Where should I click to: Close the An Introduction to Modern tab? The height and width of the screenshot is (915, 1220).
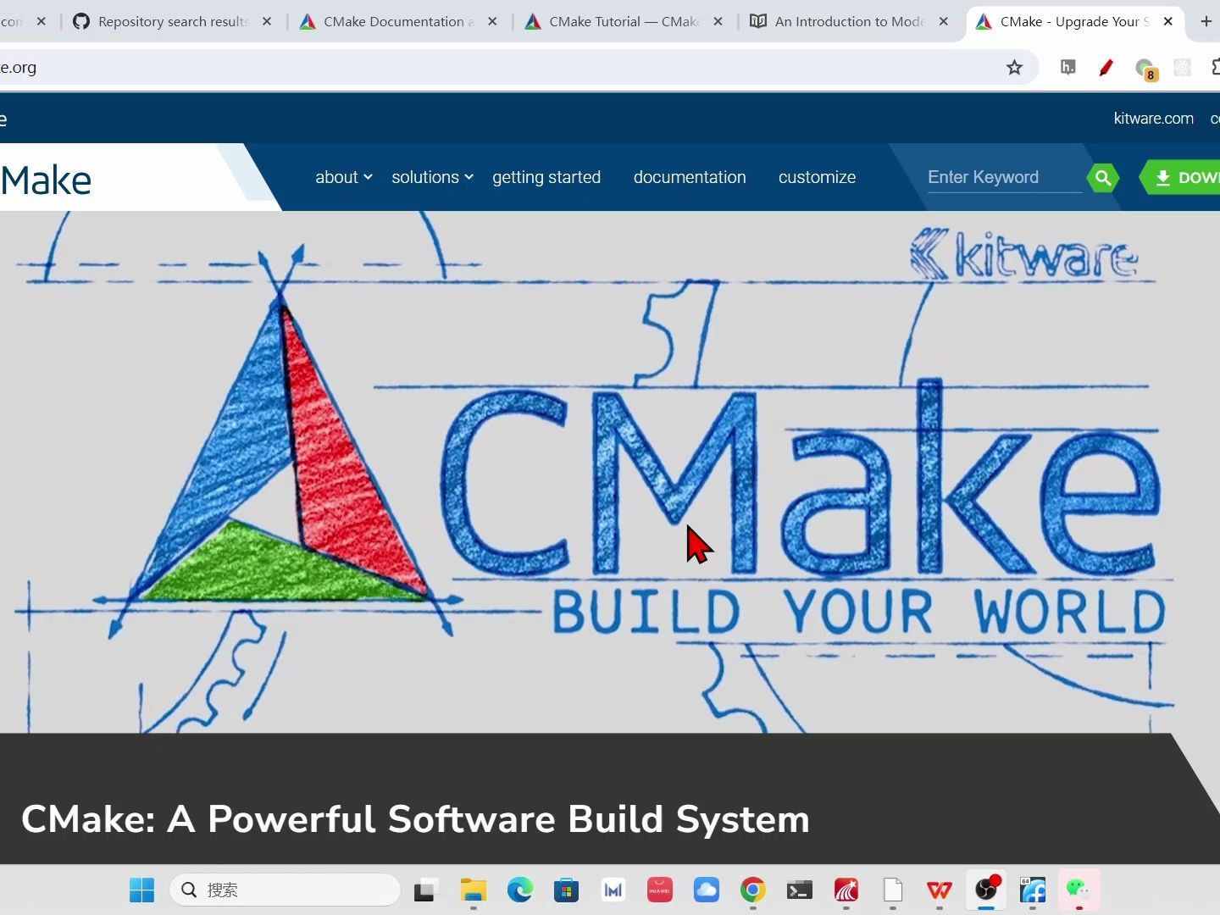click(944, 21)
